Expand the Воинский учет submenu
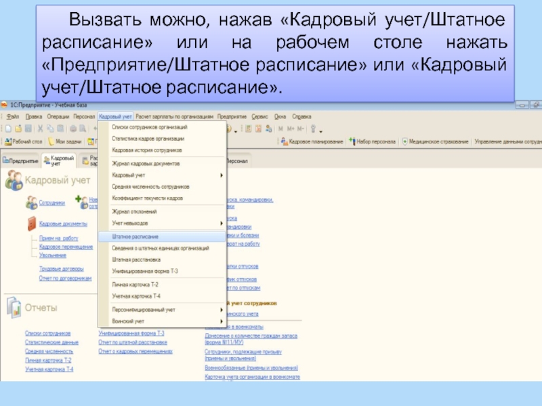542x406 pixels. [222, 321]
